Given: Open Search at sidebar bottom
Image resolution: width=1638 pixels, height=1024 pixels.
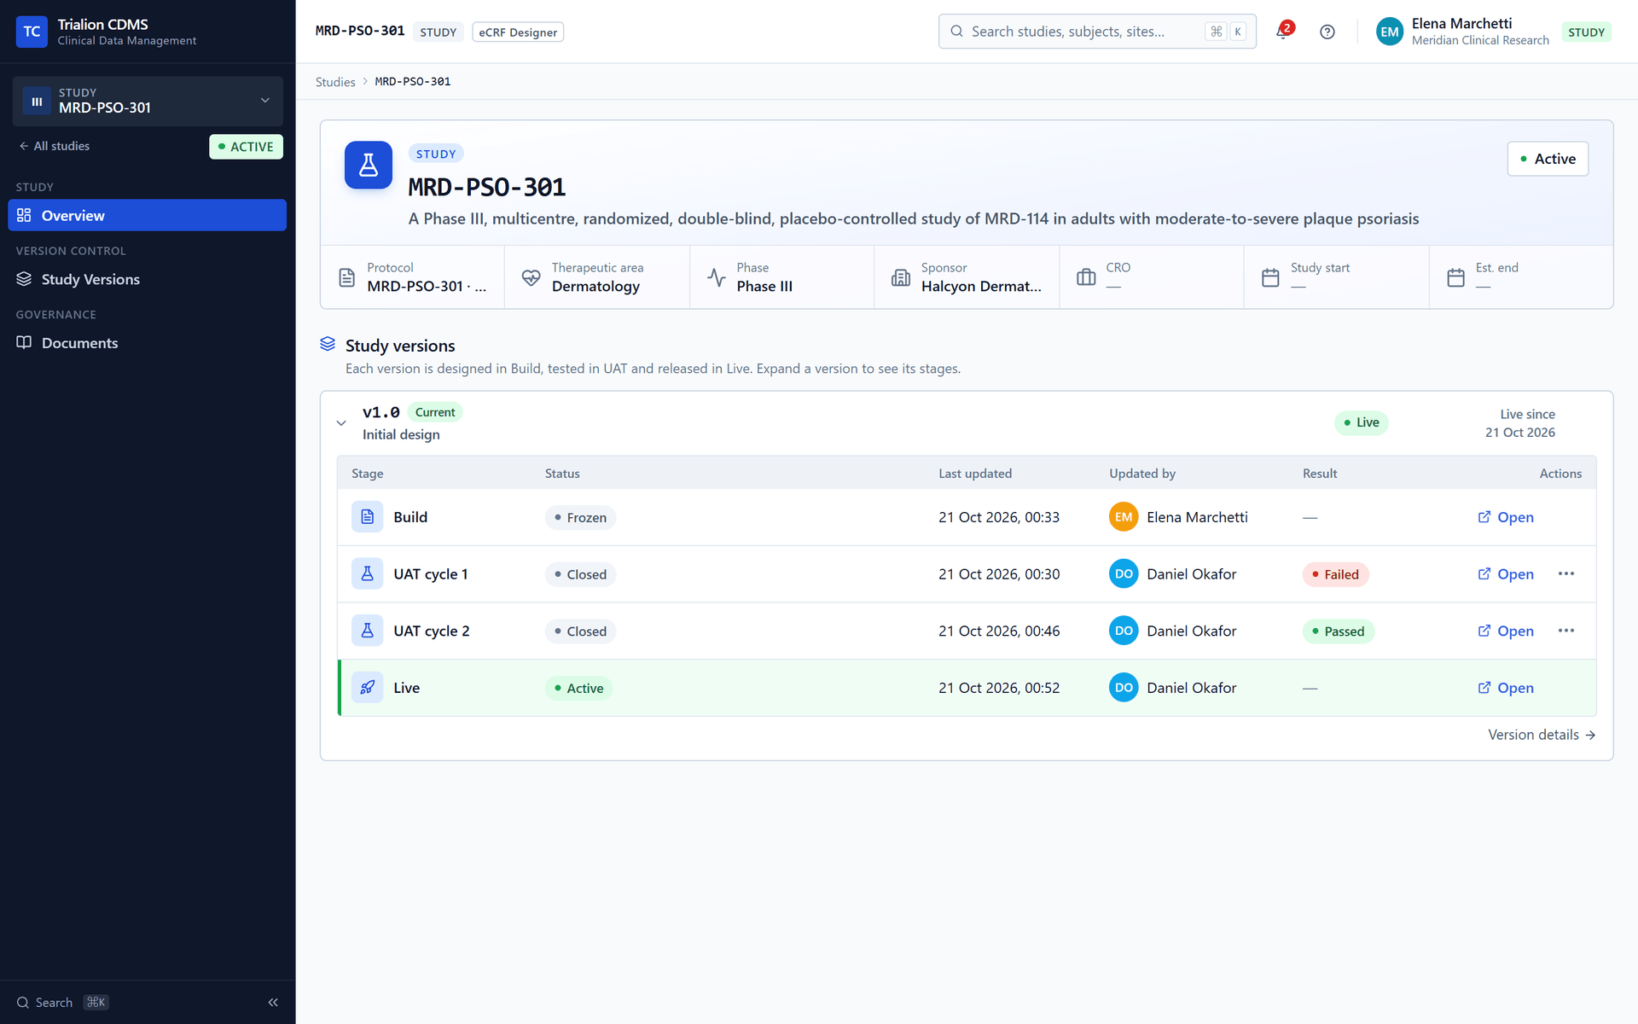Looking at the screenshot, I should (62, 1003).
